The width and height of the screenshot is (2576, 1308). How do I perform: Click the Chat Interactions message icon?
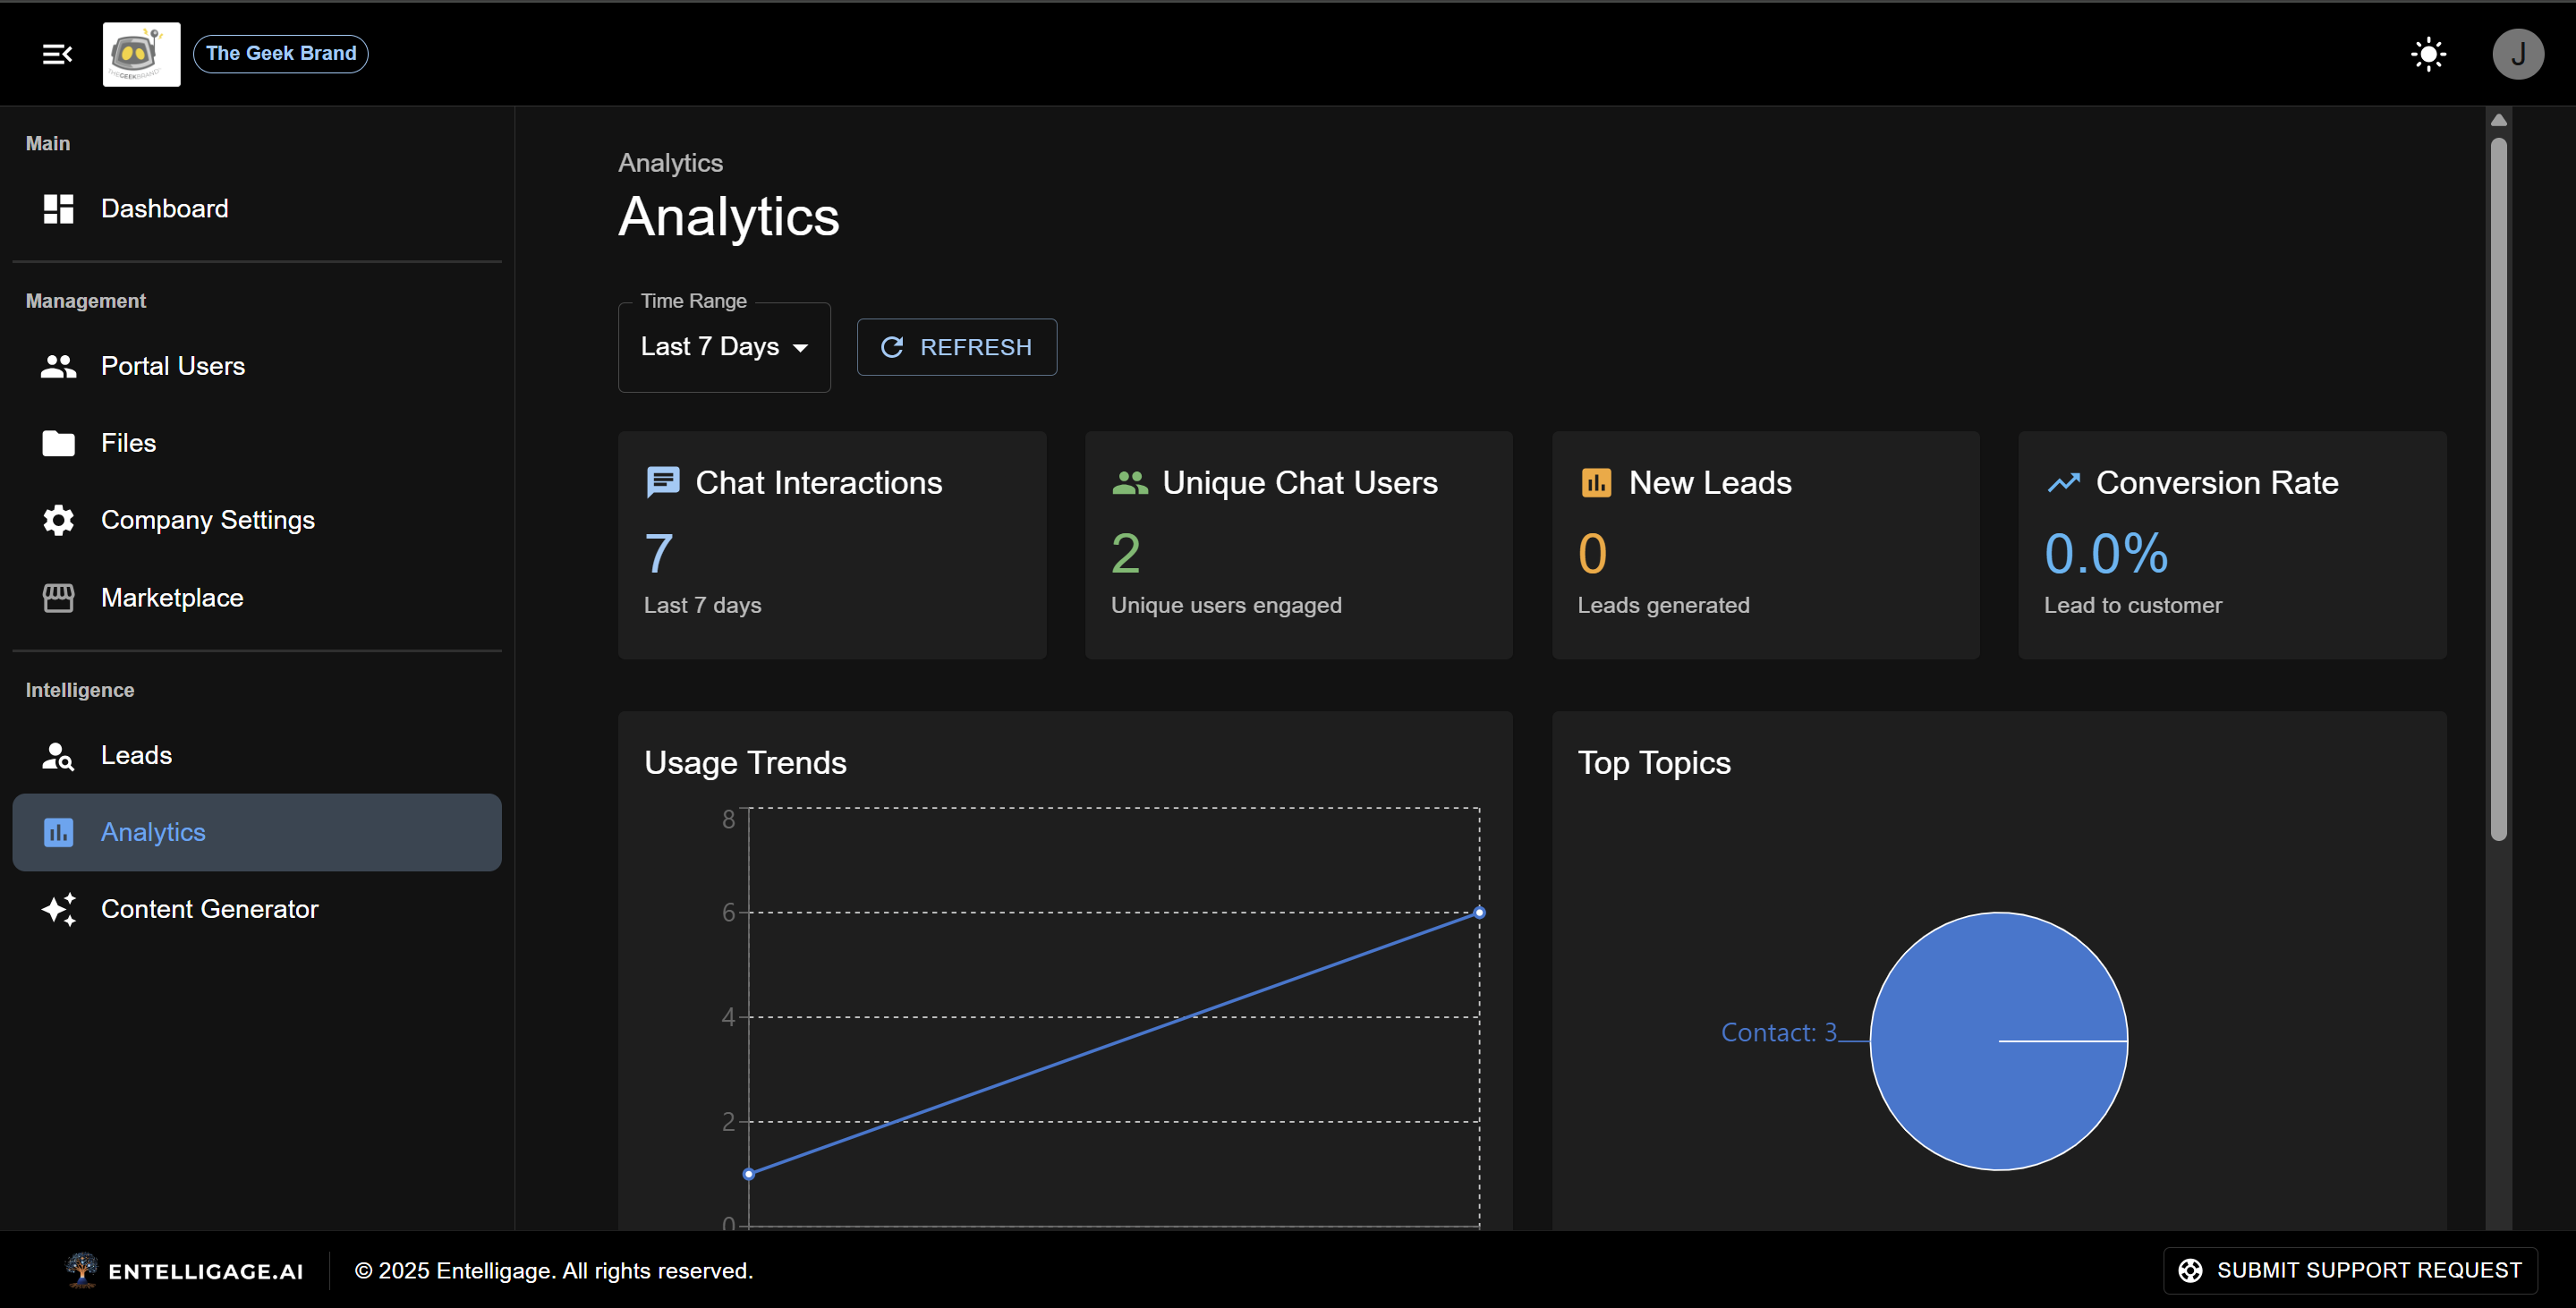point(663,482)
